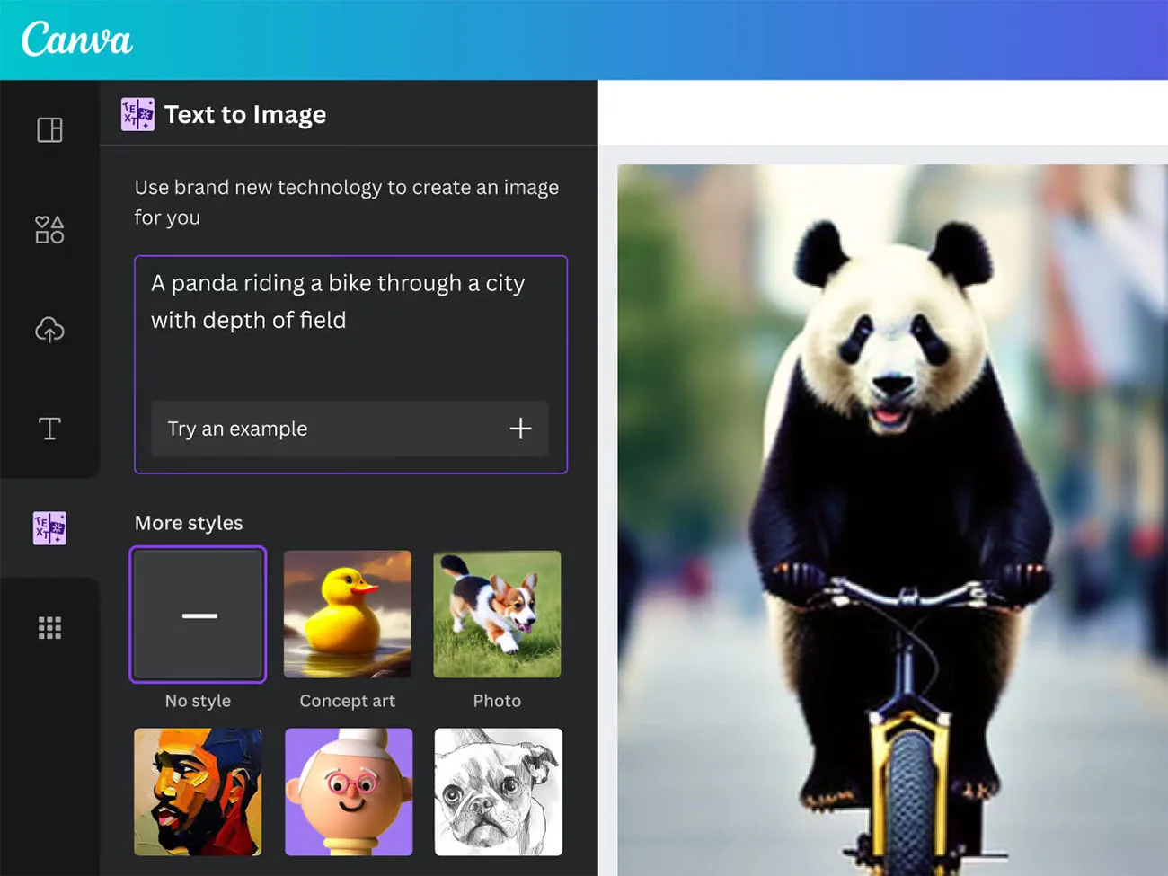Image resolution: width=1168 pixels, height=876 pixels.
Task: Click into the panda prompt text field
Action: tap(350, 323)
